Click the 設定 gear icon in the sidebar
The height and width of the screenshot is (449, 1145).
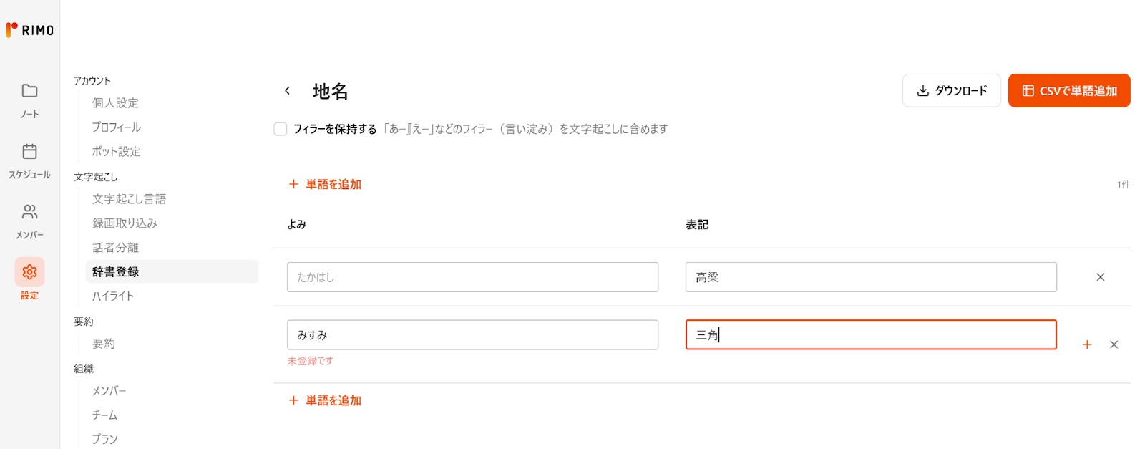tap(29, 272)
